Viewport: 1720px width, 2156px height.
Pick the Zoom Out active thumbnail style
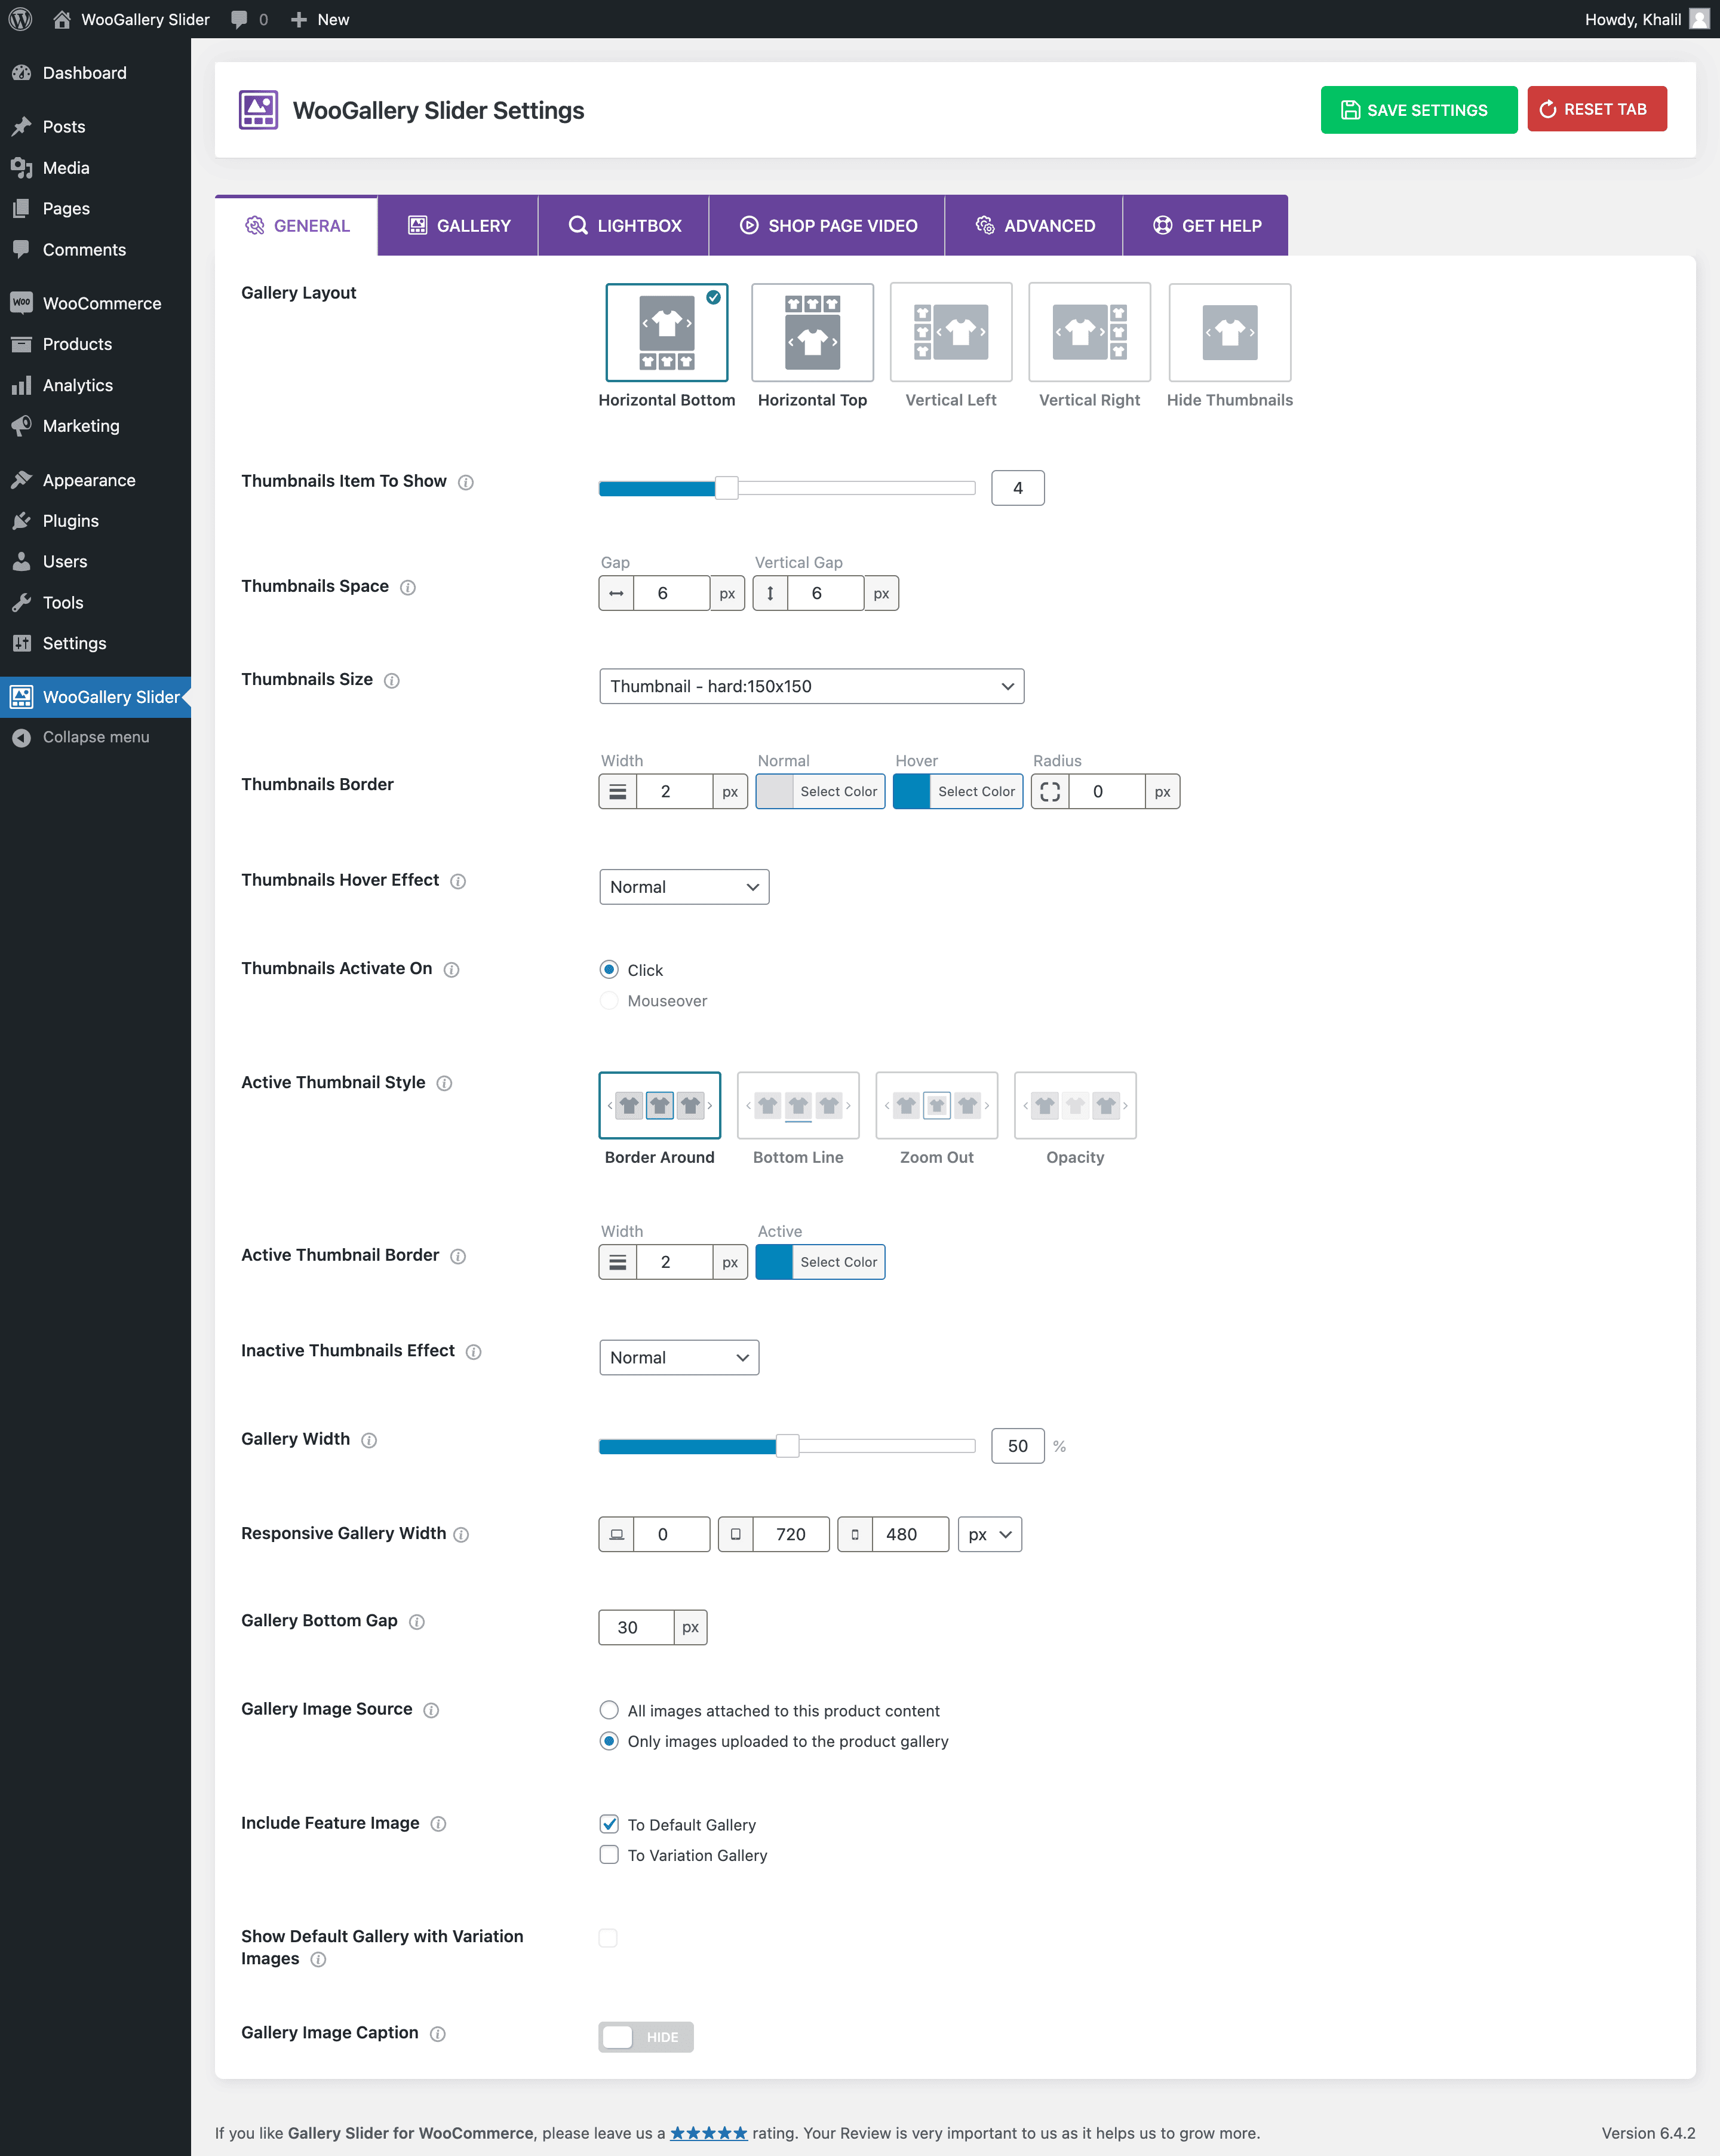936,1105
